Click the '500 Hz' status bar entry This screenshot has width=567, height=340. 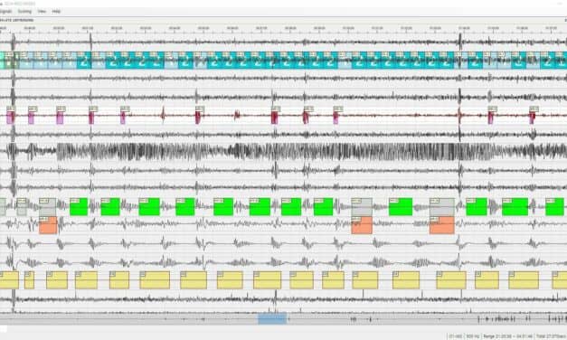(x=473, y=336)
